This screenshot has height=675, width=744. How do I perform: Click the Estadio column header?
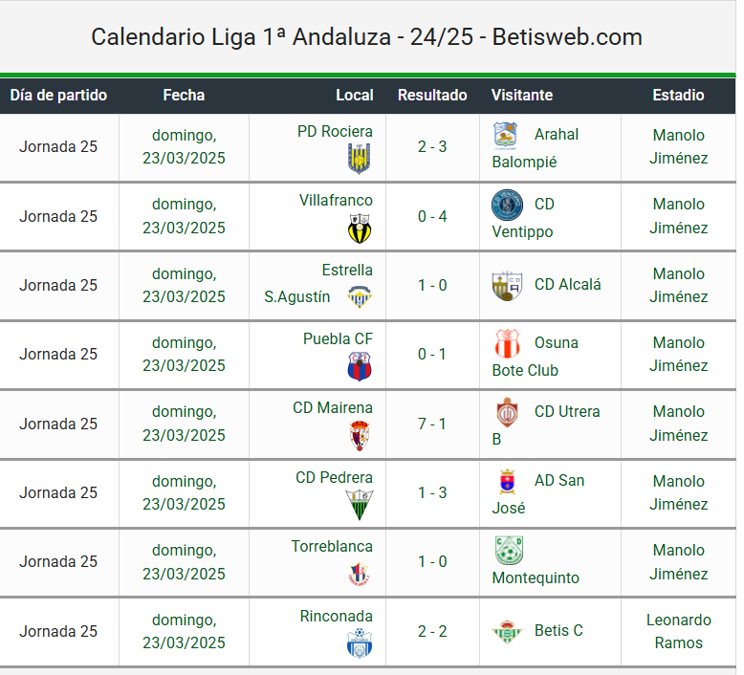pyautogui.click(x=678, y=96)
